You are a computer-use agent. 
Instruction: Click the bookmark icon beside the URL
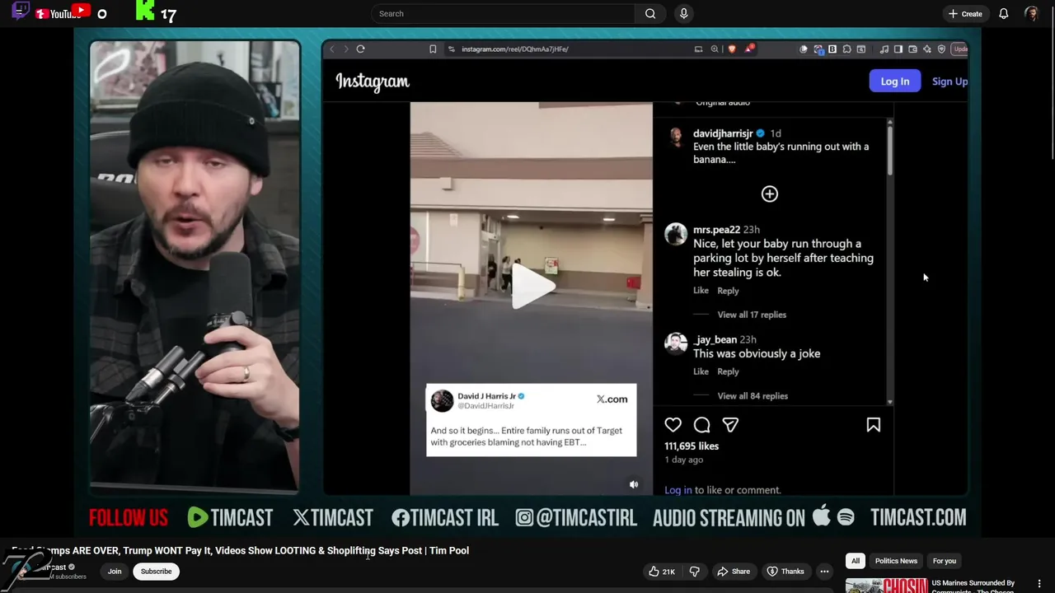click(433, 49)
